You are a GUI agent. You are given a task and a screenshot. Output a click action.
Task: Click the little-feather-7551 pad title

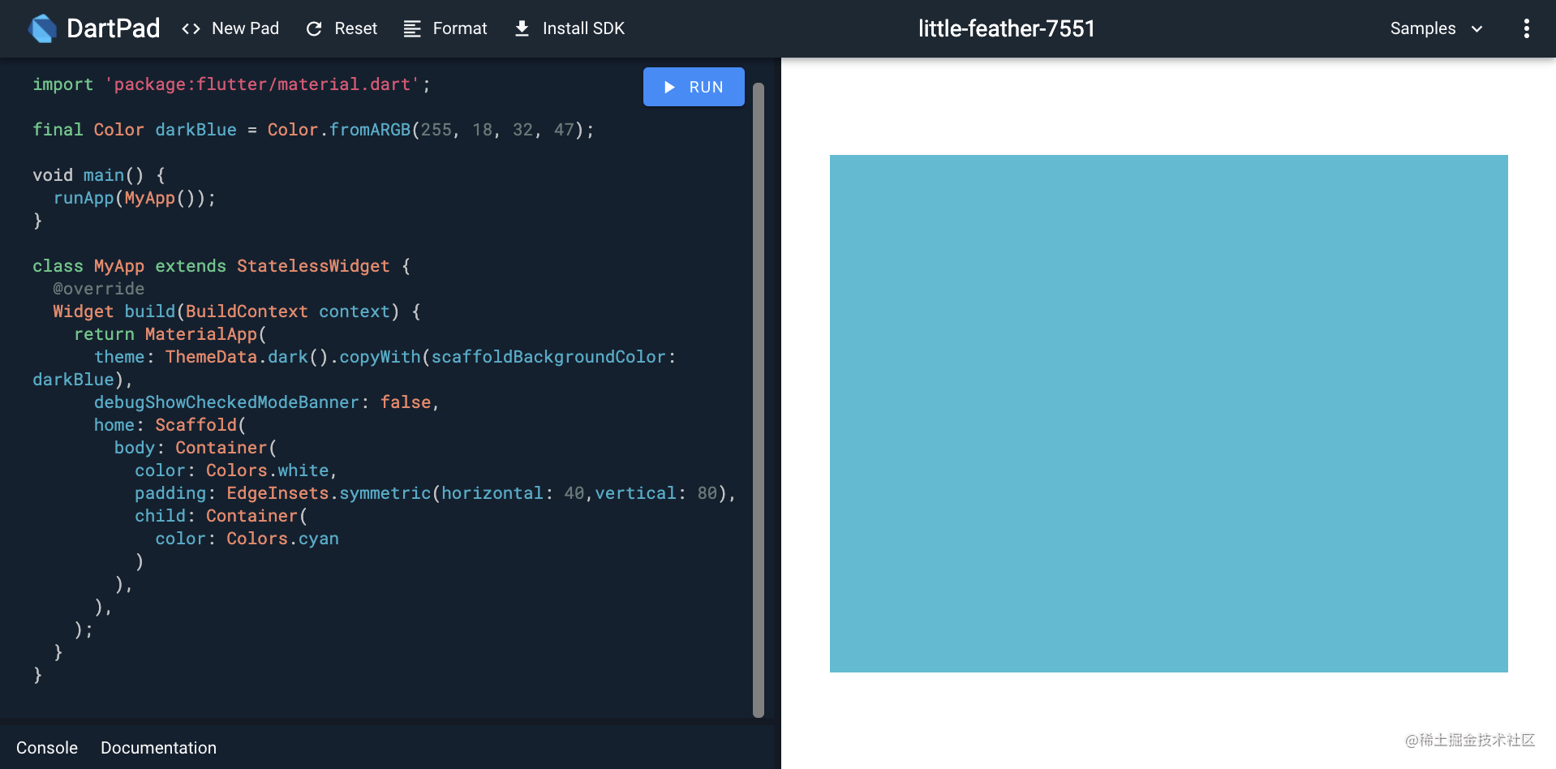coord(1007,28)
